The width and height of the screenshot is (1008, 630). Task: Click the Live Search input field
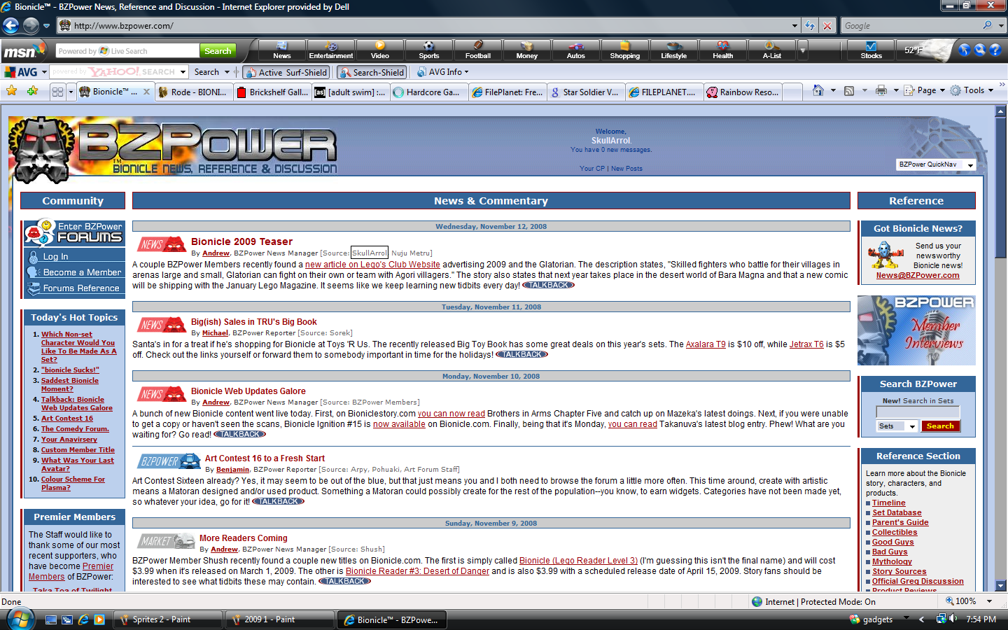click(x=127, y=51)
